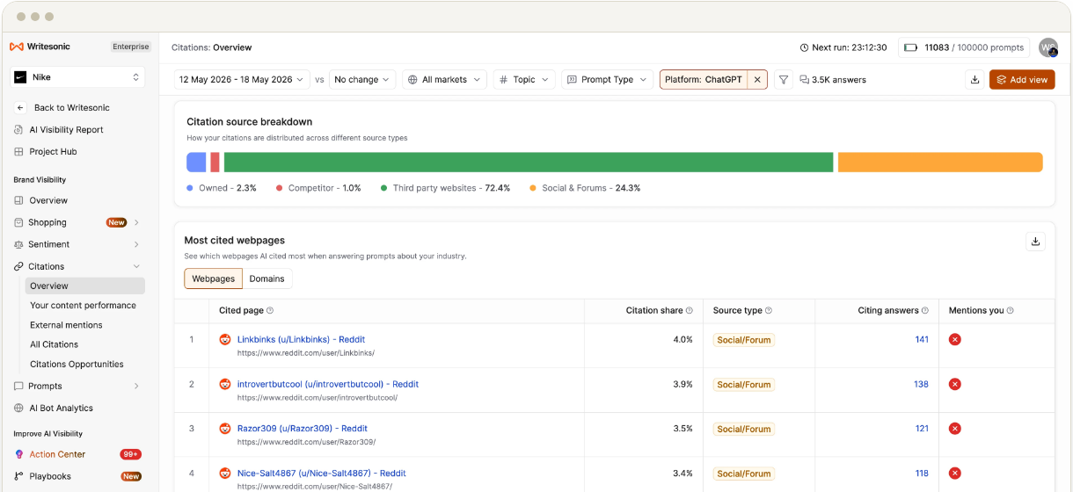Image resolution: width=1073 pixels, height=492 pixels.
Task: Click the 3.5K answers counter
Action: point(833,79)
